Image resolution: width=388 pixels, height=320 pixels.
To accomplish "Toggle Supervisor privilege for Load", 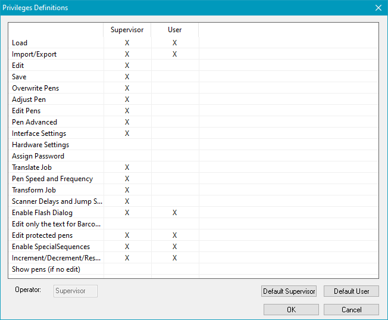I will 127,43.
